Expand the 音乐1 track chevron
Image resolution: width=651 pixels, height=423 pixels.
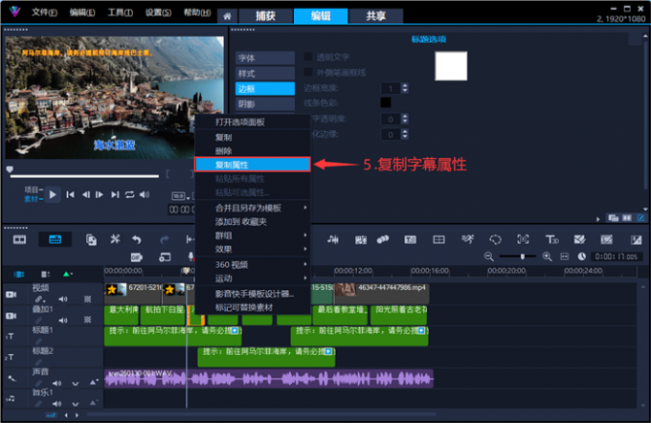(x=75, y=404)
